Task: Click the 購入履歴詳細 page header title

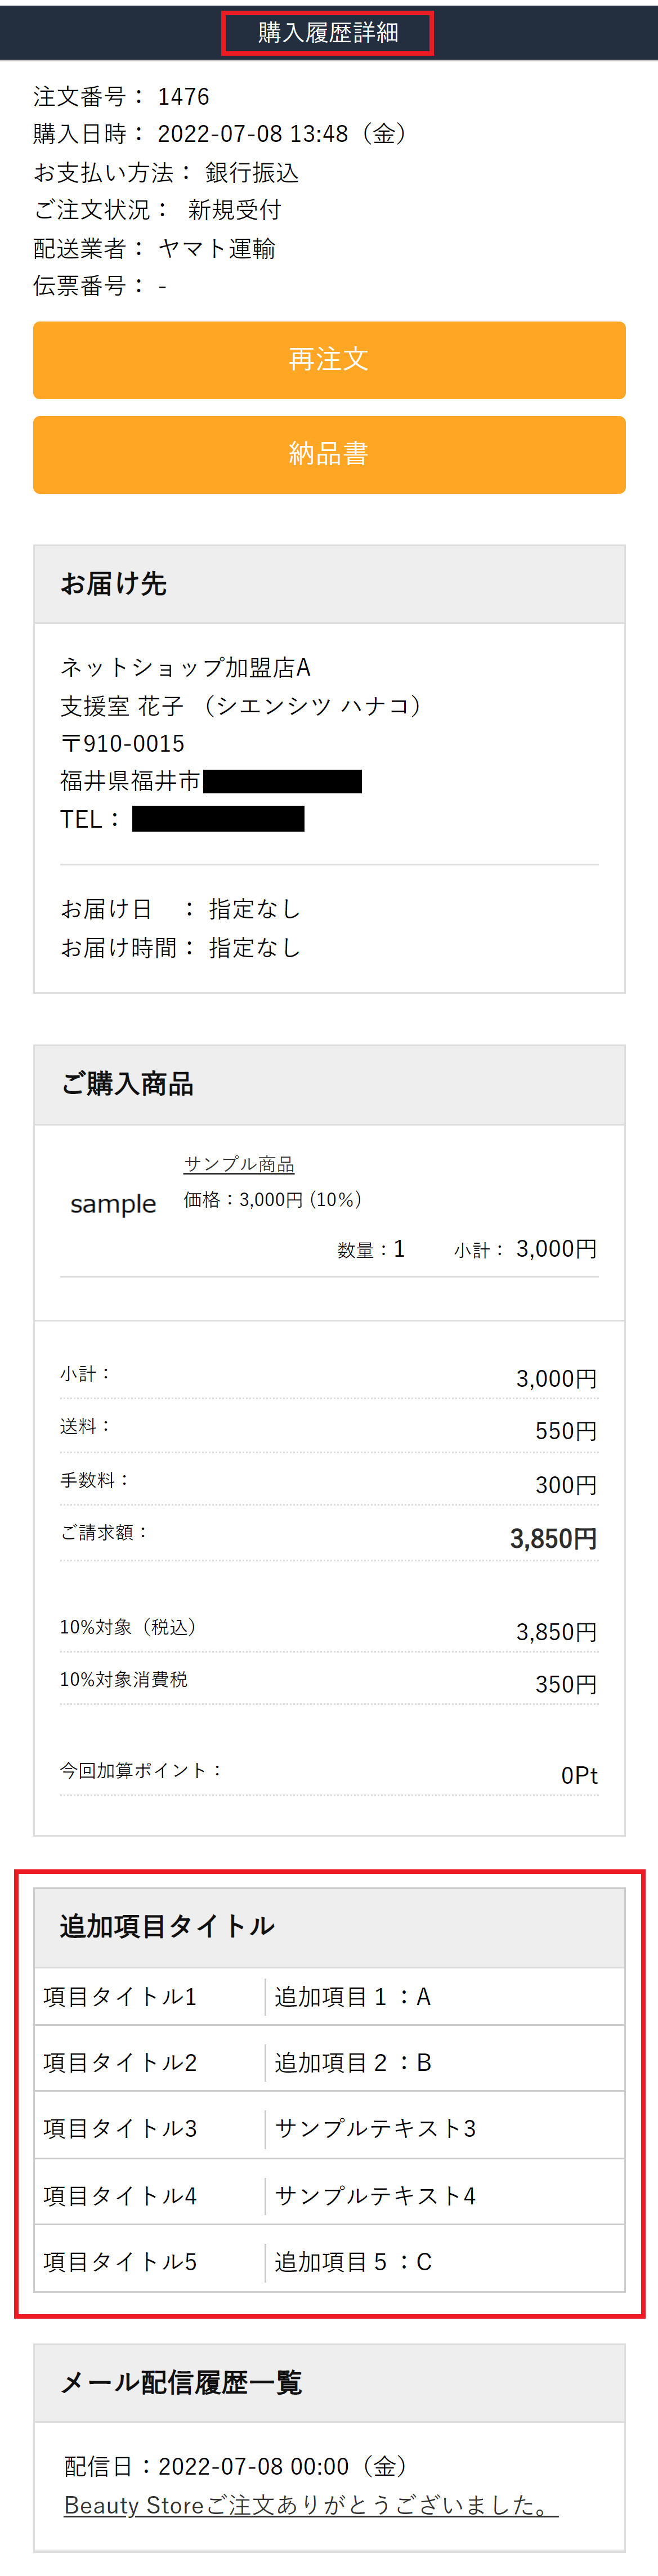Action: tap(328, 33)
